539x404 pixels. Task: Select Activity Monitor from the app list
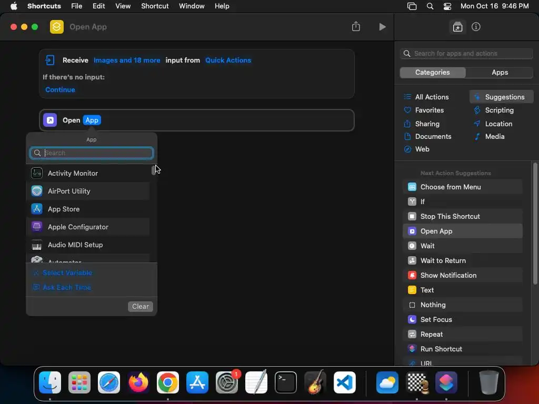click(x=88, y=173)
